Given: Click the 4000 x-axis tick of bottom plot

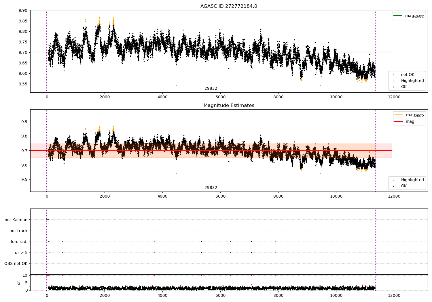Looking at the screenshot, I should (162, 296).
